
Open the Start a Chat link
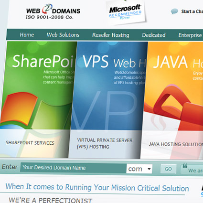(192, 11)
